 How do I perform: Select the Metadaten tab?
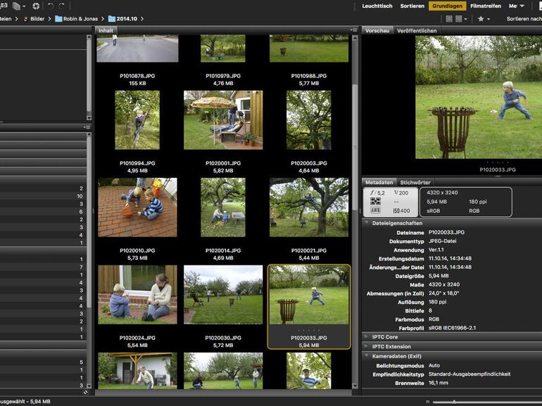(x=379, y=182)
